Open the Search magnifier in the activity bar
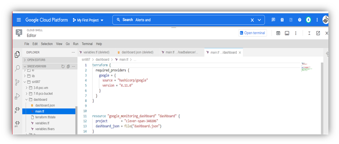 [17, 68]
